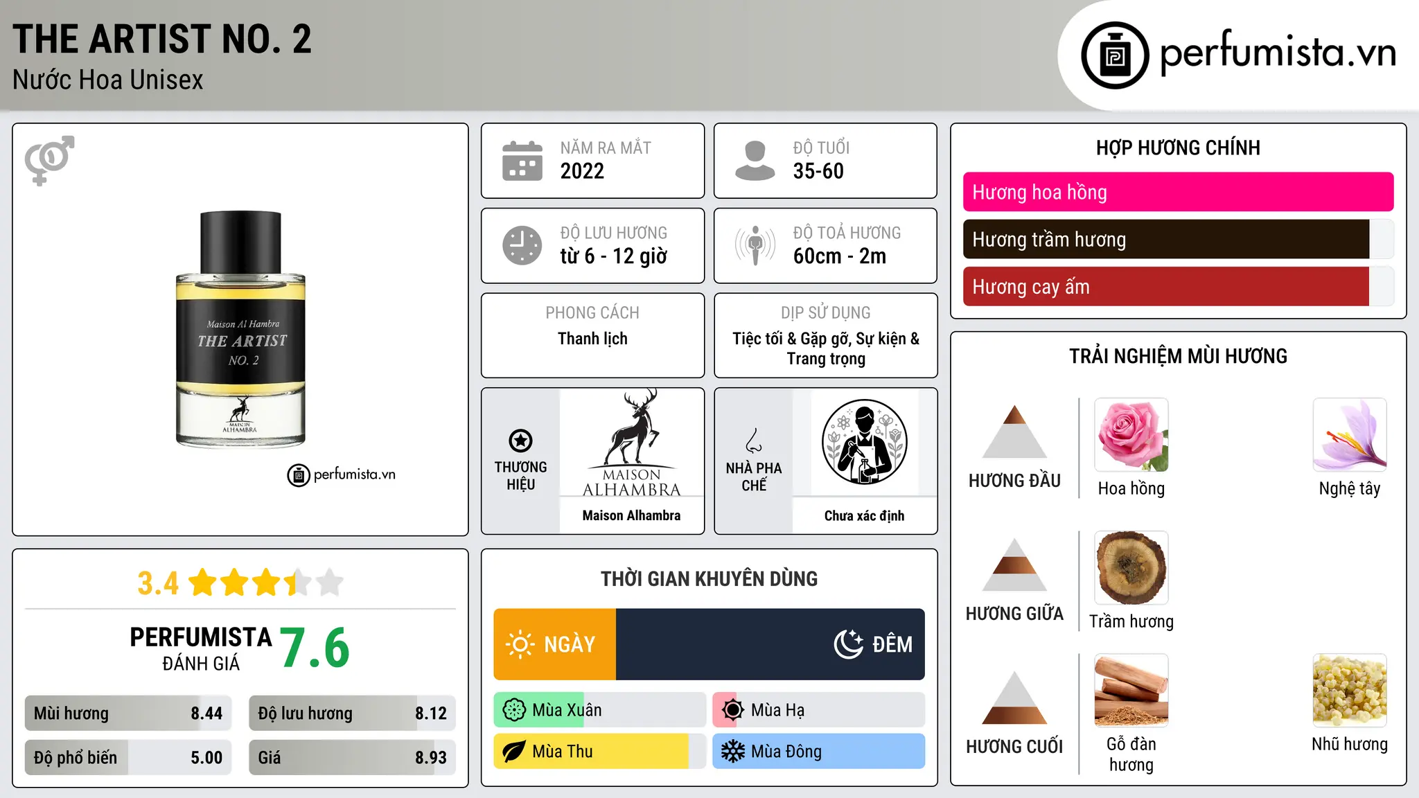
Task: Click the Mùi hương 8.44 score bar
Action: click(128, 713)
